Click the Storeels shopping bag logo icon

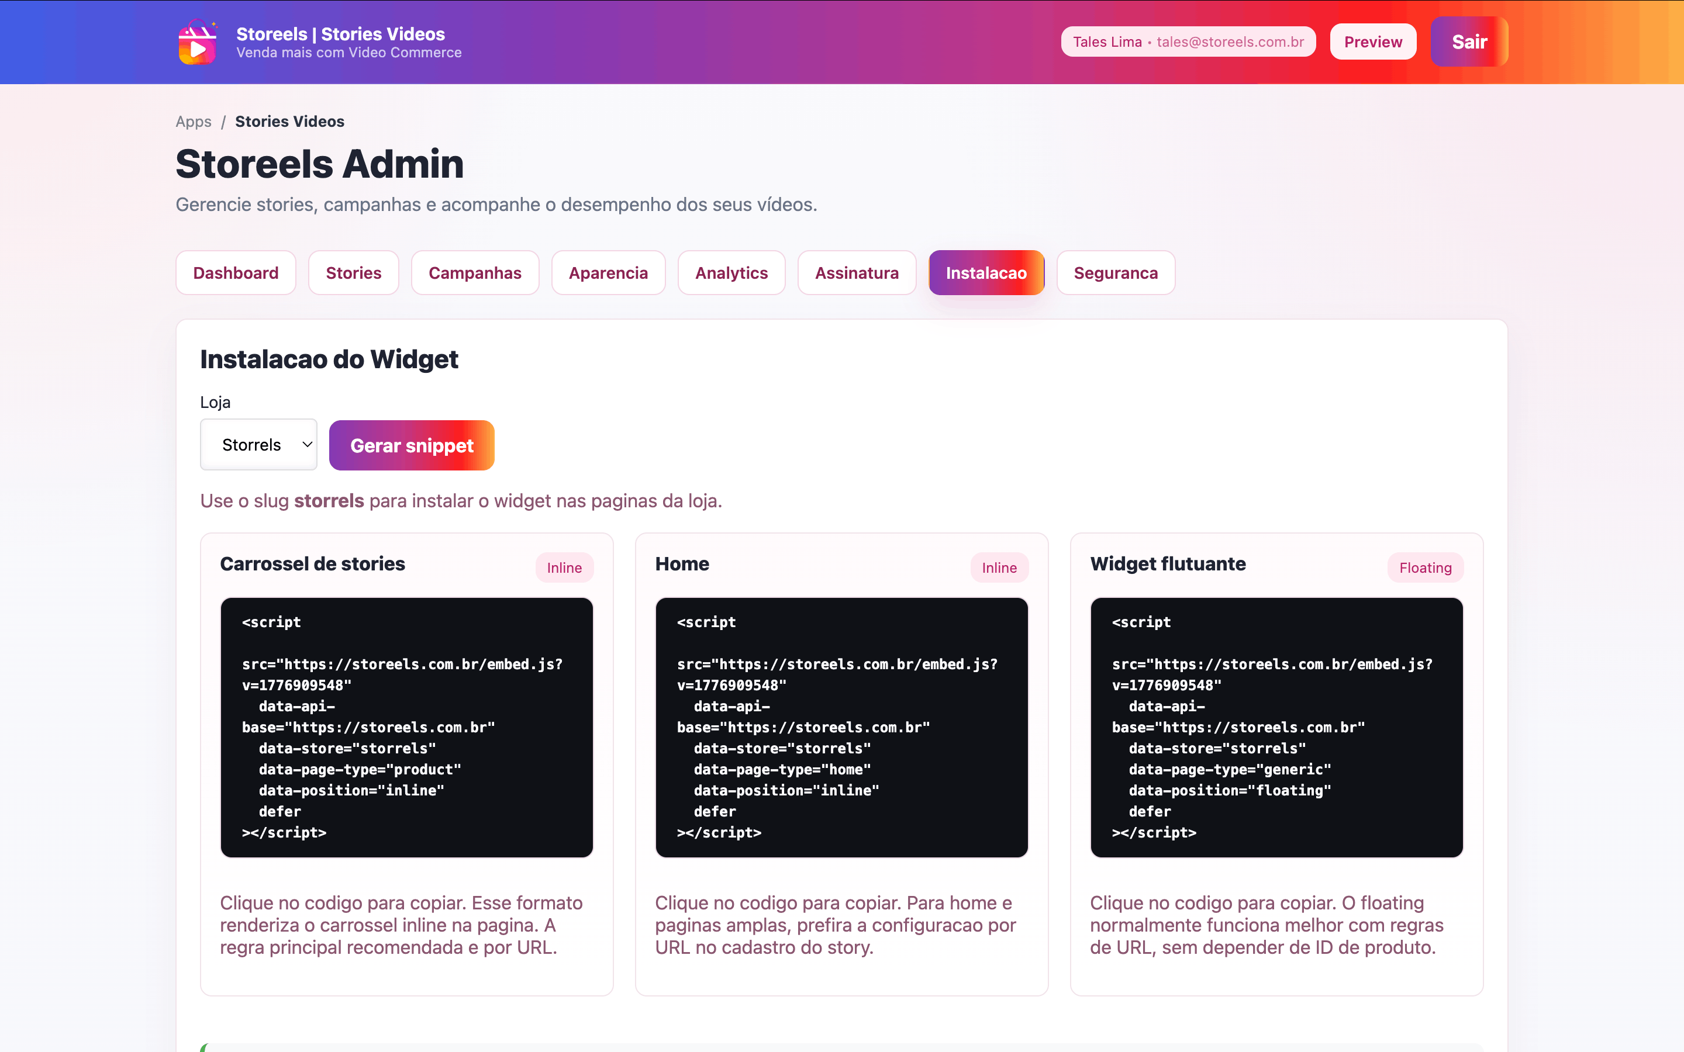(x=198, y=43)
